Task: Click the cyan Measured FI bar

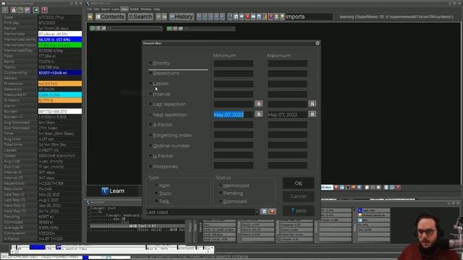Action: tap(60, 95)
